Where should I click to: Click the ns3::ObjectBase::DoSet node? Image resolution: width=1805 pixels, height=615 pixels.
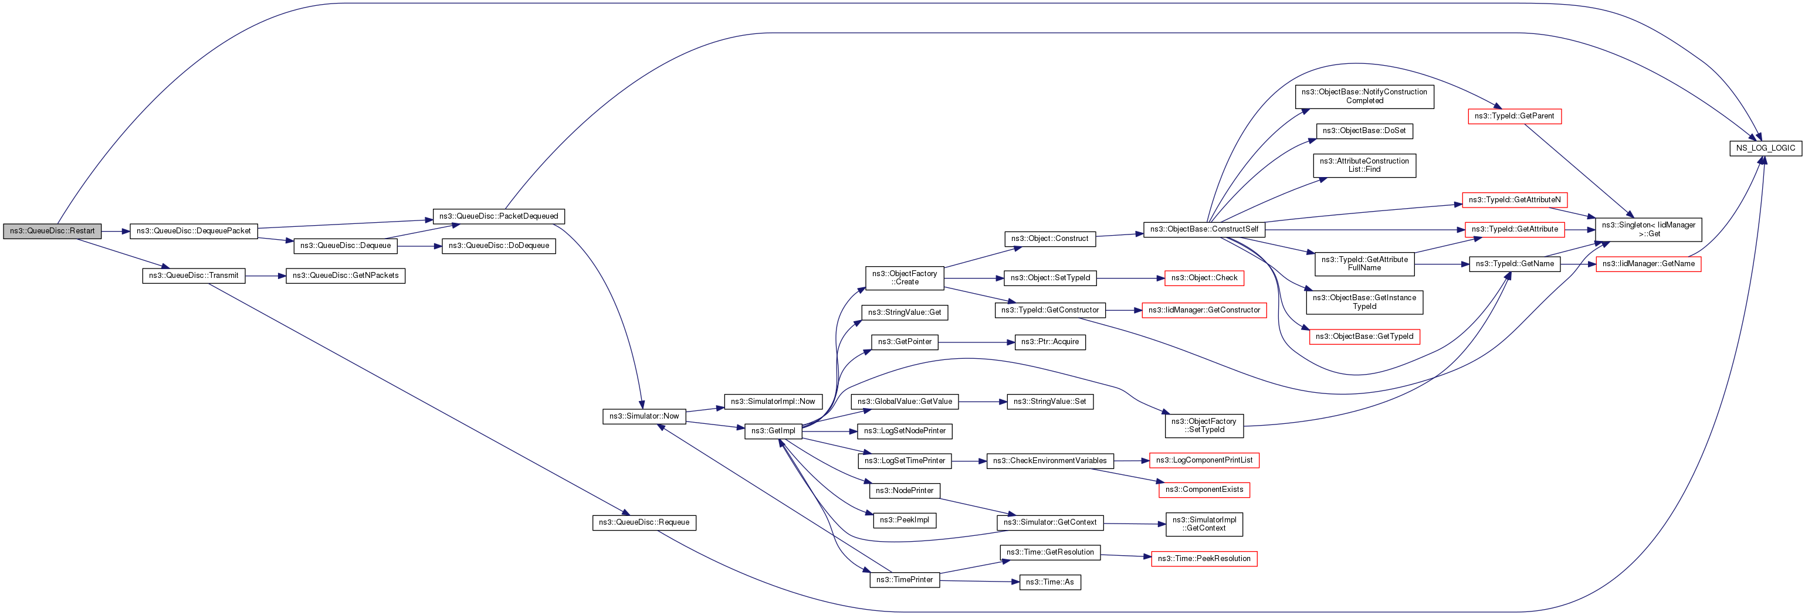[1364, 131]
